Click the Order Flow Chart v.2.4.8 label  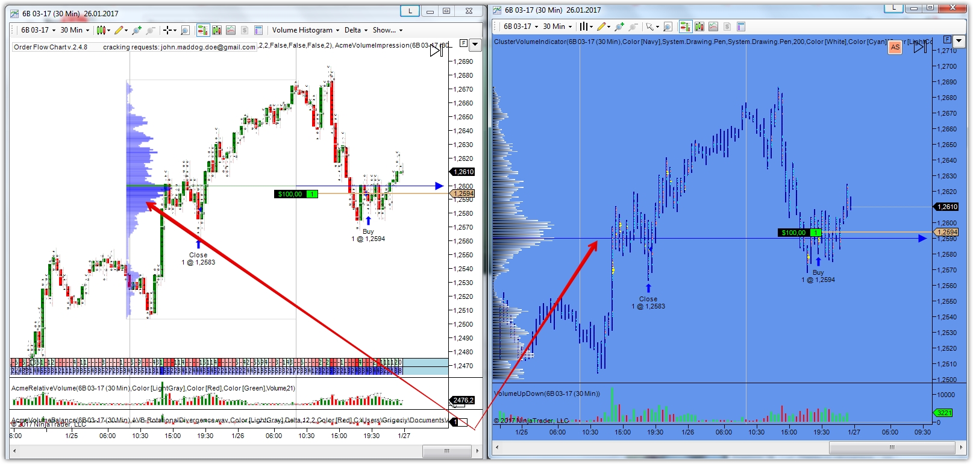tap(51, 47)
